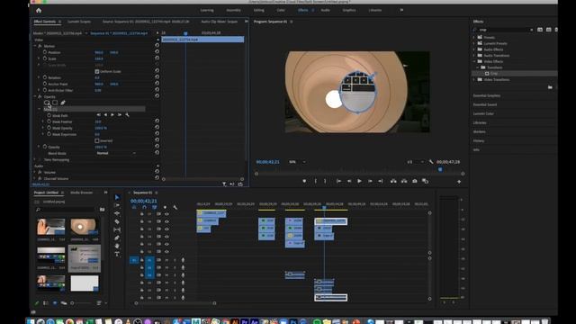
Task: Create an ellipse mask under Opacity
Action: pyautogui.click(x=47, y=103)
